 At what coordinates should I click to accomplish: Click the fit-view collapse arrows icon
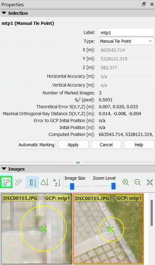[x=150, y=182]
